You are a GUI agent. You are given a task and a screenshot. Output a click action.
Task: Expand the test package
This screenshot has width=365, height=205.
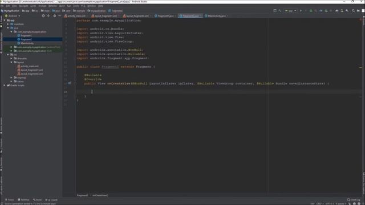(11, 51)
